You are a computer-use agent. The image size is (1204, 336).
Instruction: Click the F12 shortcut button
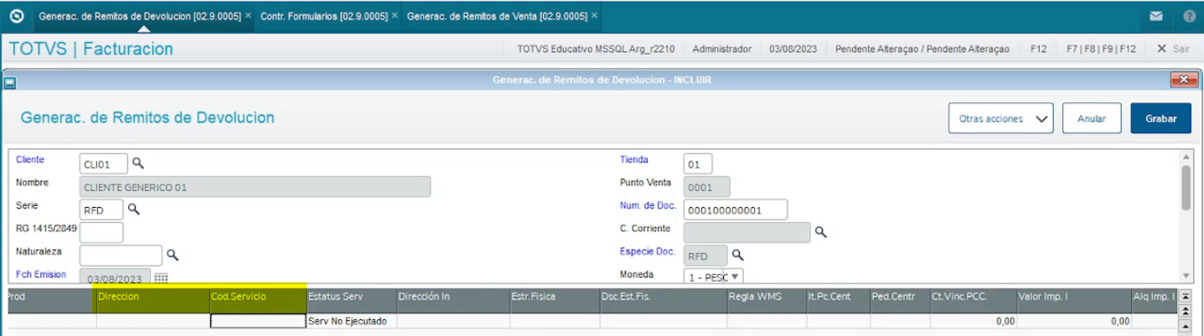(1038, 49)
